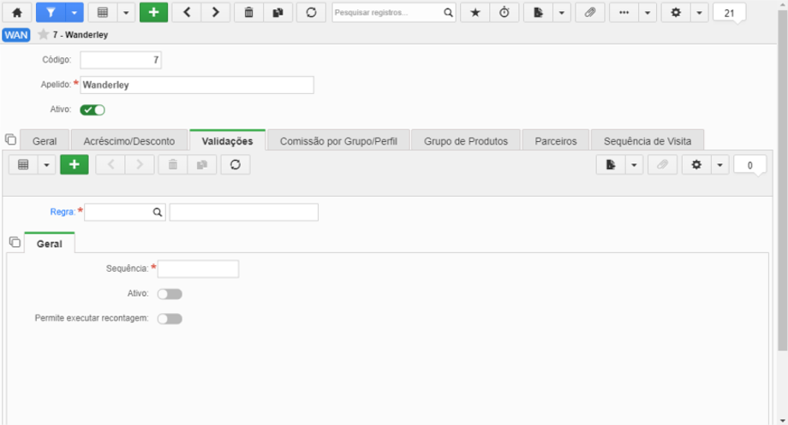Expand dropdown next to ellipsis button
This screenshot has height=425, width=788.
648,13
